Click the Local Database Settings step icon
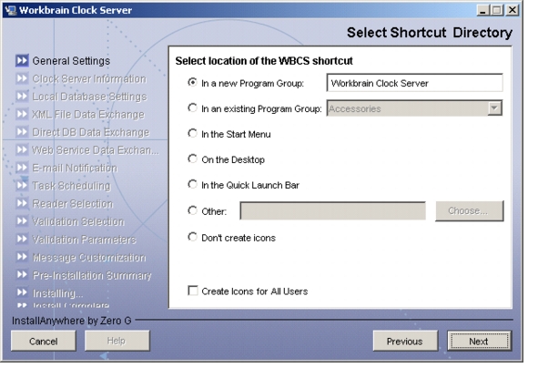Screen dimensions: 538x378 [x=22, y=97]
